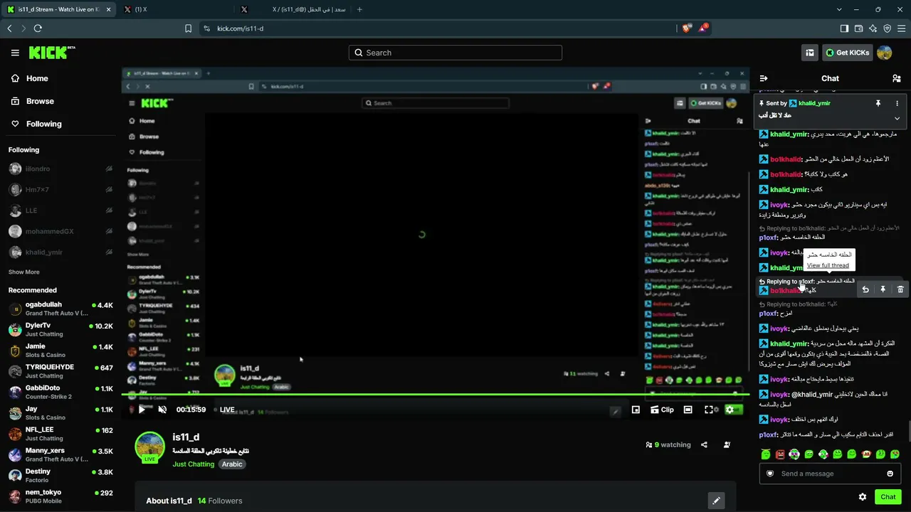The width and height of the screenshot is (911, 512).
Task: Expand the pinned chat message
Action: pos(897,118)
